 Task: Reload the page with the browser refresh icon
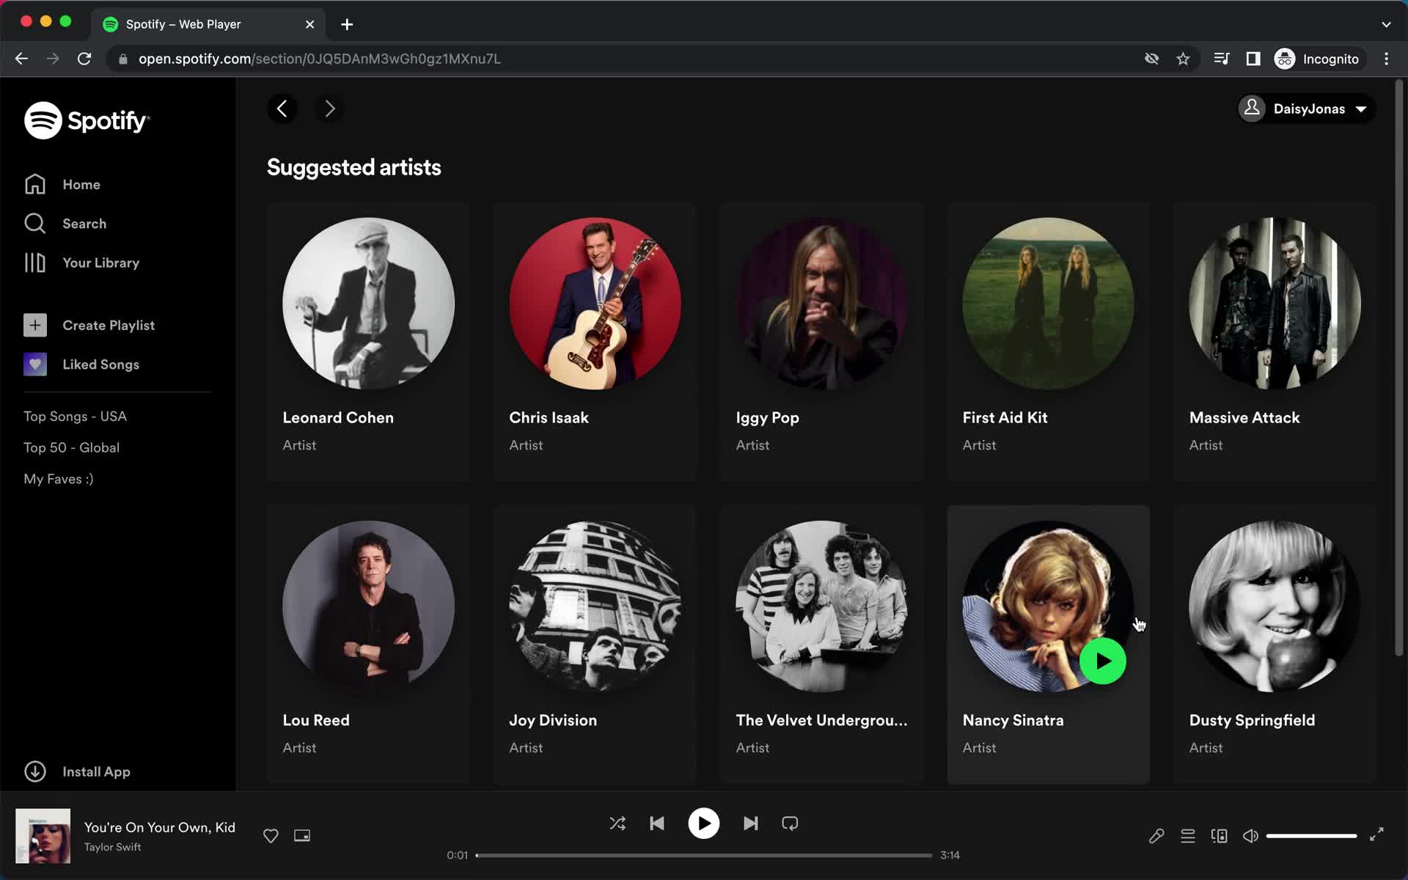[84, 59]
